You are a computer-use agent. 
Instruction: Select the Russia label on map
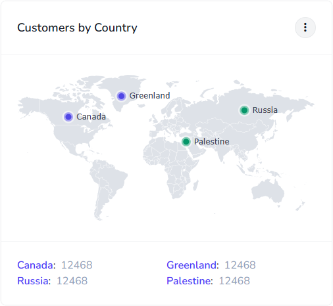coord(265,110)
